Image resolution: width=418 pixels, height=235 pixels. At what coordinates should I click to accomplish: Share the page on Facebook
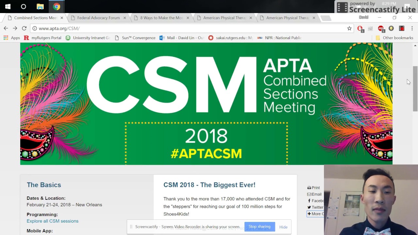coord(315,201)
